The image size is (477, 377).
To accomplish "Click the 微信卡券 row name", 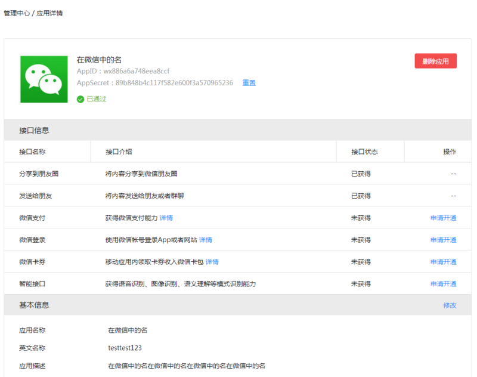I will [x=32, y=262].
